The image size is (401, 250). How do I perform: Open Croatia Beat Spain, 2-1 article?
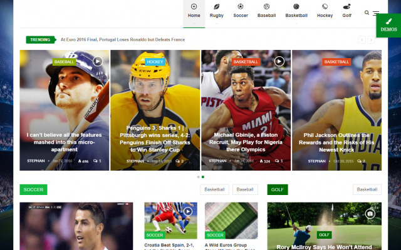(170, 246)
